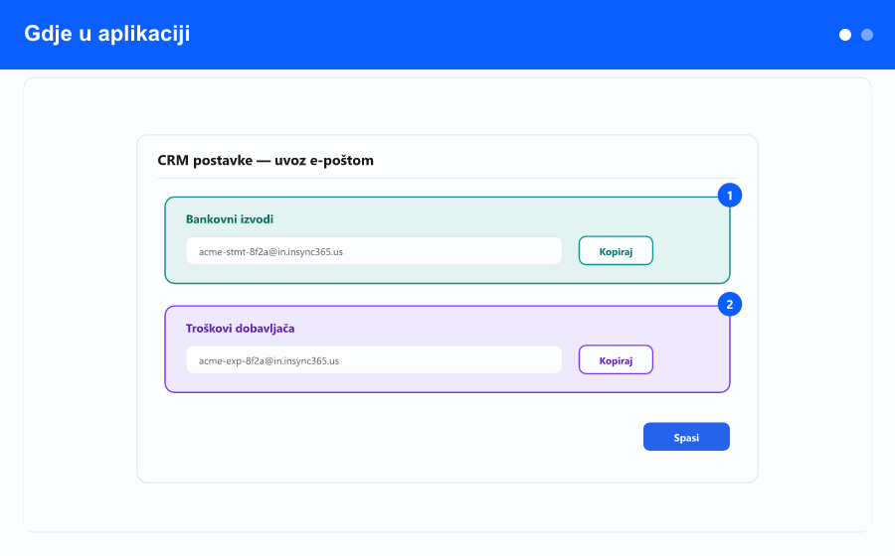Focus the acme-stmt-8f2a email field
Screen dimensions: 895x556
[x=374, y=250]
